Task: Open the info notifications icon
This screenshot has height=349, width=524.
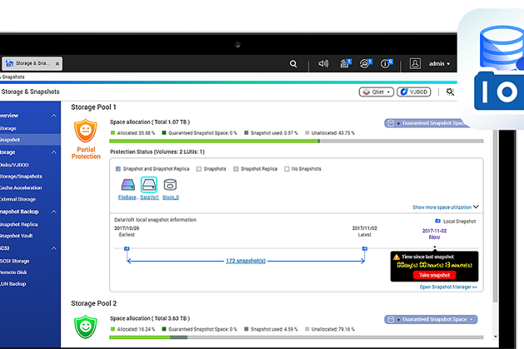Action: pyautogui.click(x=386, y=63)
